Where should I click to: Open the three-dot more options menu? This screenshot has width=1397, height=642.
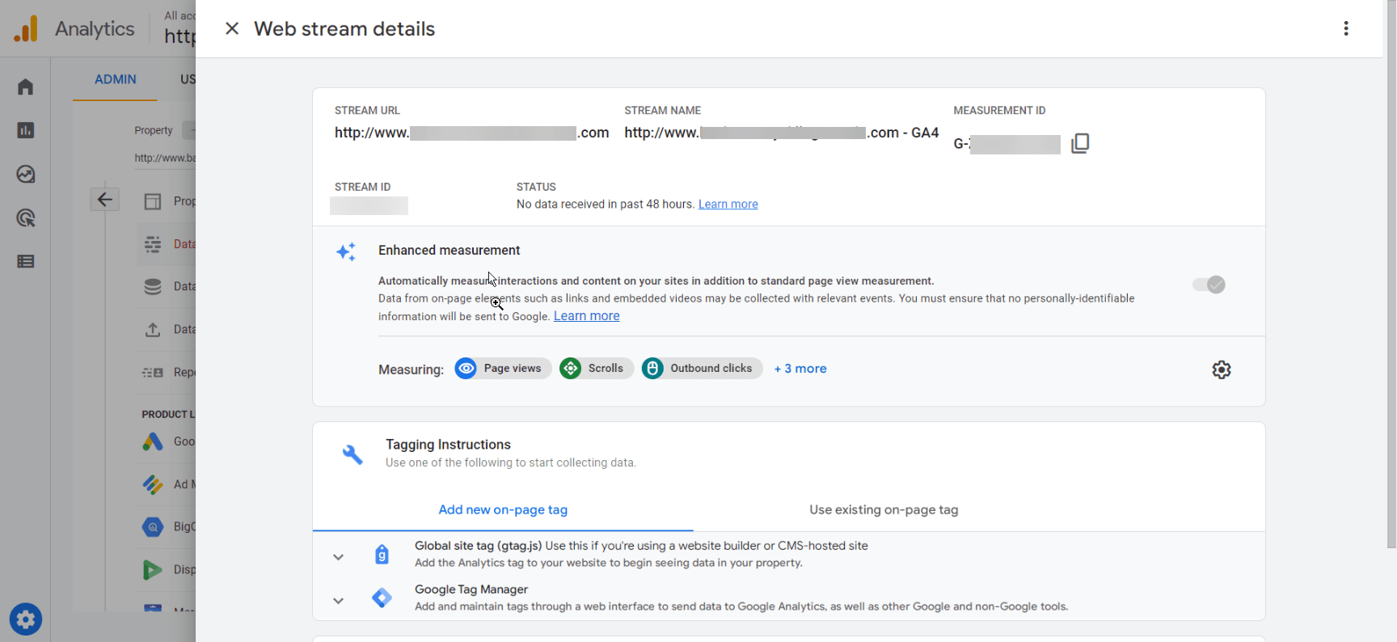[1346, 29]
